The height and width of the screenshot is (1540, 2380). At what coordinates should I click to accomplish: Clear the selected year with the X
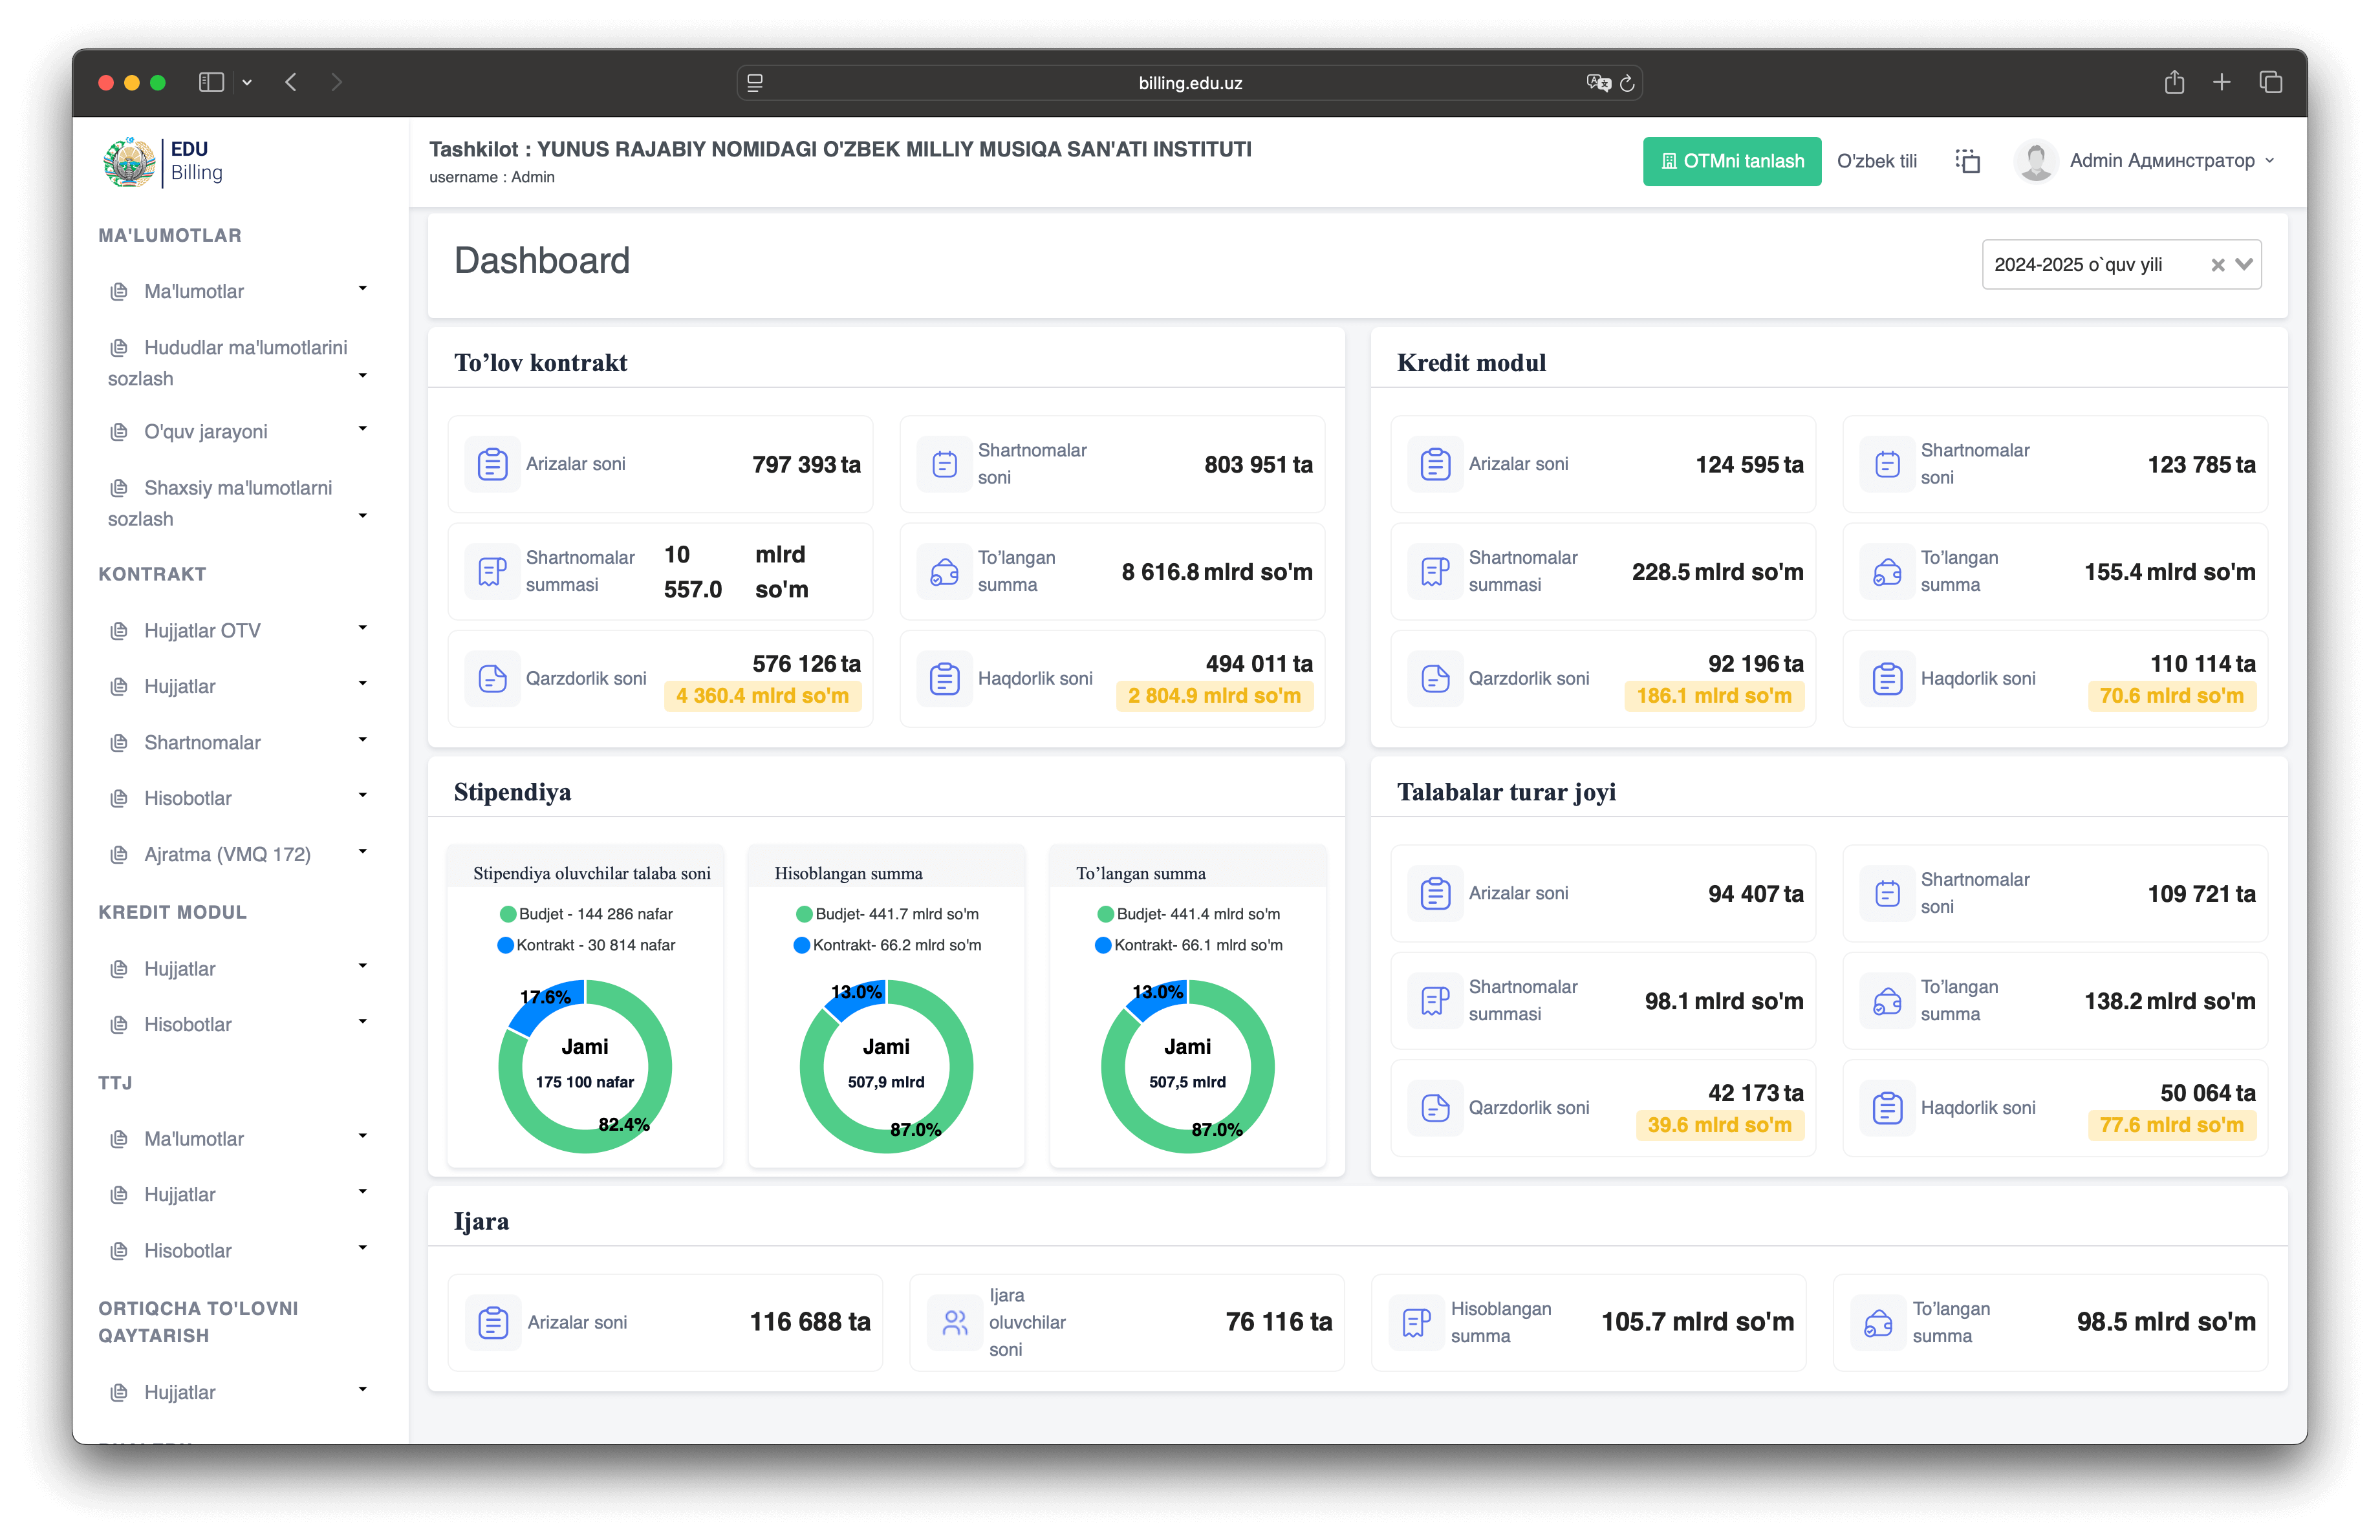tap(2217, 265)
